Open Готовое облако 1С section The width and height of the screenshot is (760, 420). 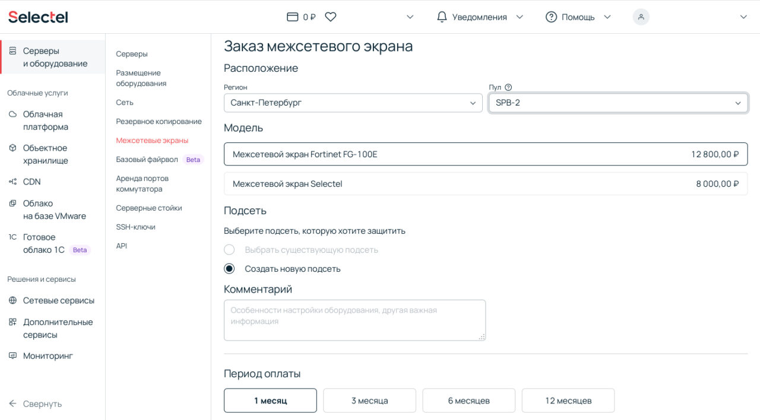44,244
